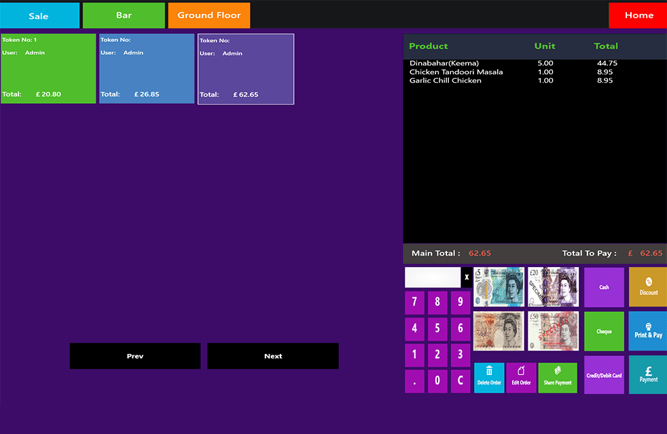Select the £5 banknote image
The width and height of the screenshot is (667, 434).
(x=499, y=287)
